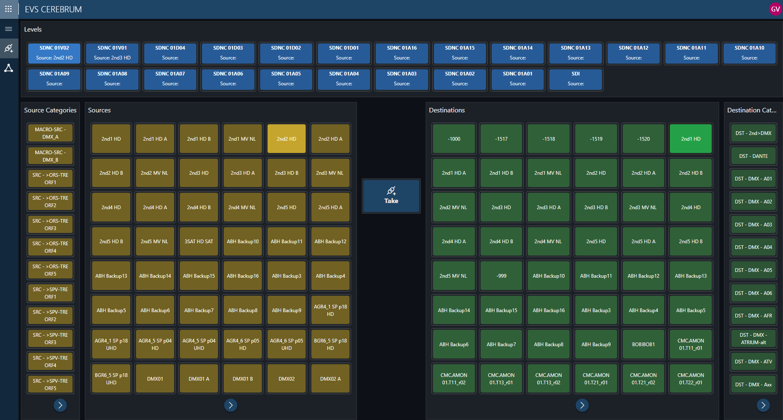Select level SDNC 01D04

coord(170,53)
